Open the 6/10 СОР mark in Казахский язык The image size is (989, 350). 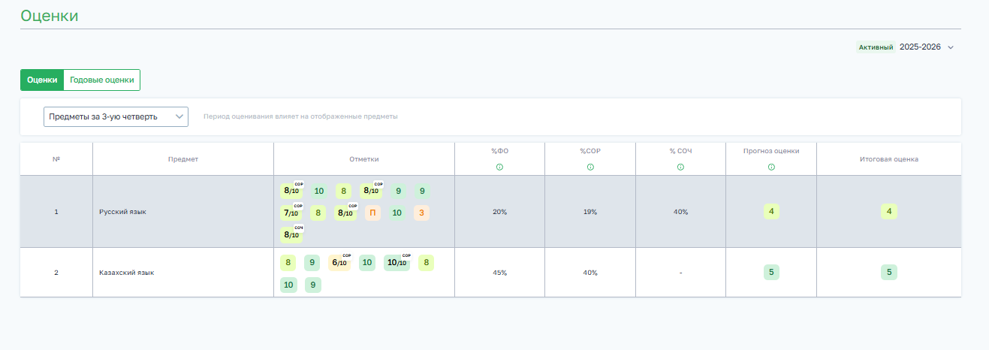[339, 263]
